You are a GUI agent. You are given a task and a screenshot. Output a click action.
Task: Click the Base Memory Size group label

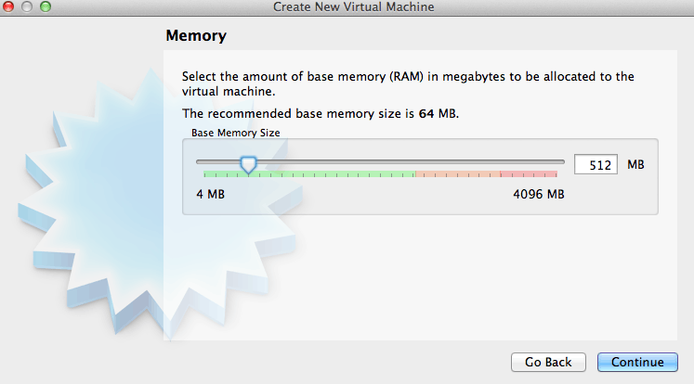click(x=235, y=133)
